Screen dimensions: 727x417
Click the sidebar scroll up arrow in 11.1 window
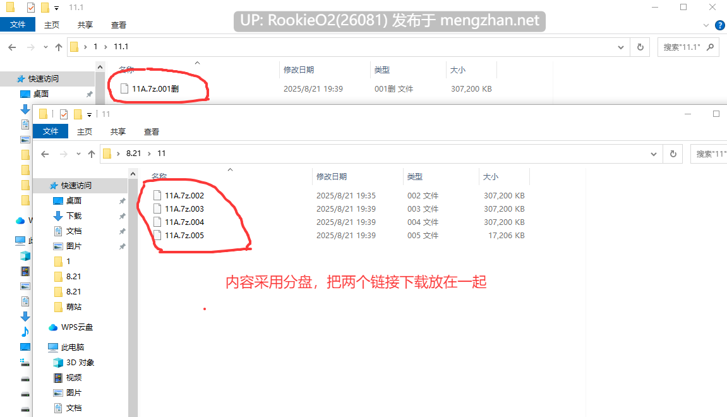click(x=100, y=67)
